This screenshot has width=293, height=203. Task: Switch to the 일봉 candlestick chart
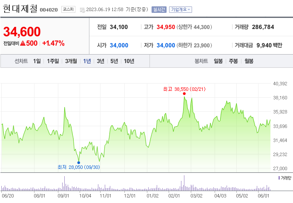tap(218, 61)
